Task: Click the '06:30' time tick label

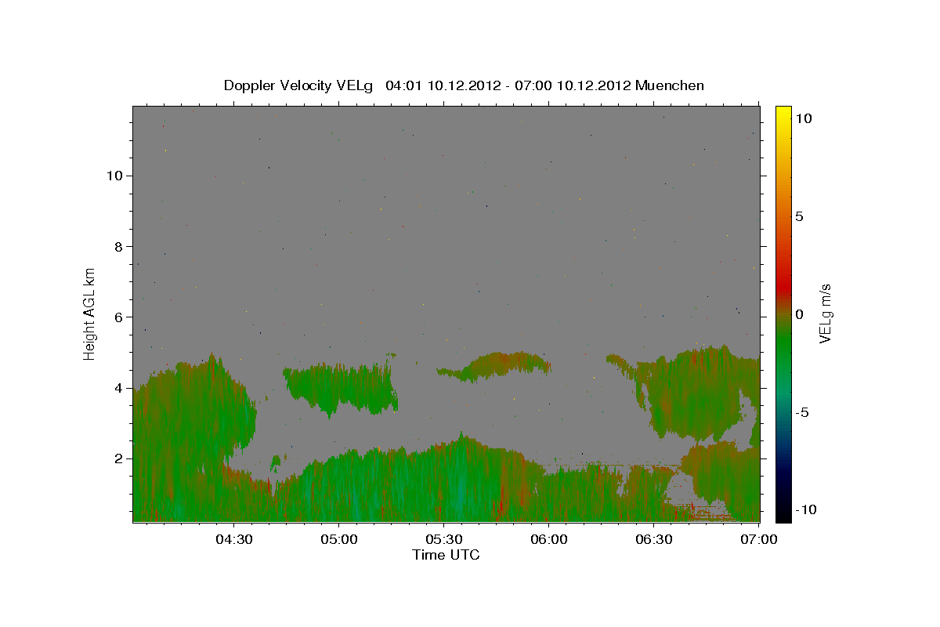Action: (654, 540)
